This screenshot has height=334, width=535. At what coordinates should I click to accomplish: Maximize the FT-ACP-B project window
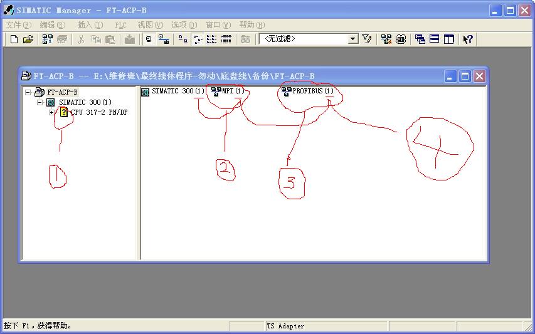pos(465,76)
